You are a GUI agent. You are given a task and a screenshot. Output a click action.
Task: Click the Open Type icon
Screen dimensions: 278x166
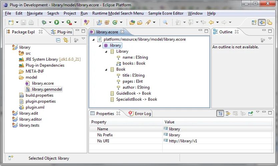tap(132, 22)
